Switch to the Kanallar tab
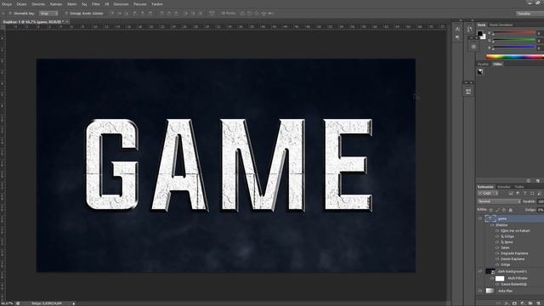The image size is (544, 306). click(x=504, y=187)
